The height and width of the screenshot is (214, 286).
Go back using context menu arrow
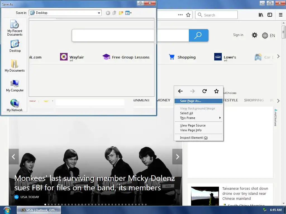click(x=180, y=91)
